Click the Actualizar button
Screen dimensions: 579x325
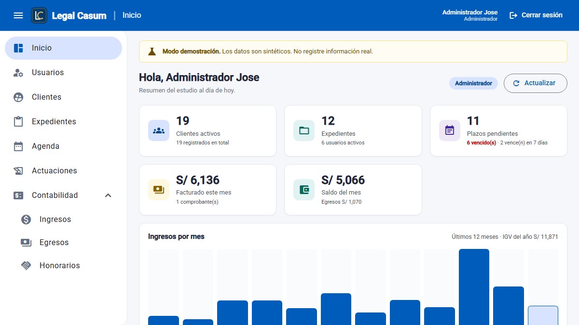[x=536, y=83]
